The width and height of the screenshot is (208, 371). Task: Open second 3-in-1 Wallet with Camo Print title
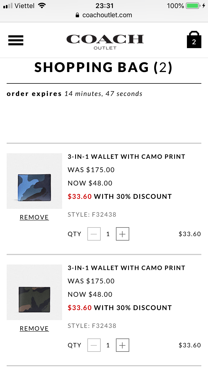(x=126, y=268)
